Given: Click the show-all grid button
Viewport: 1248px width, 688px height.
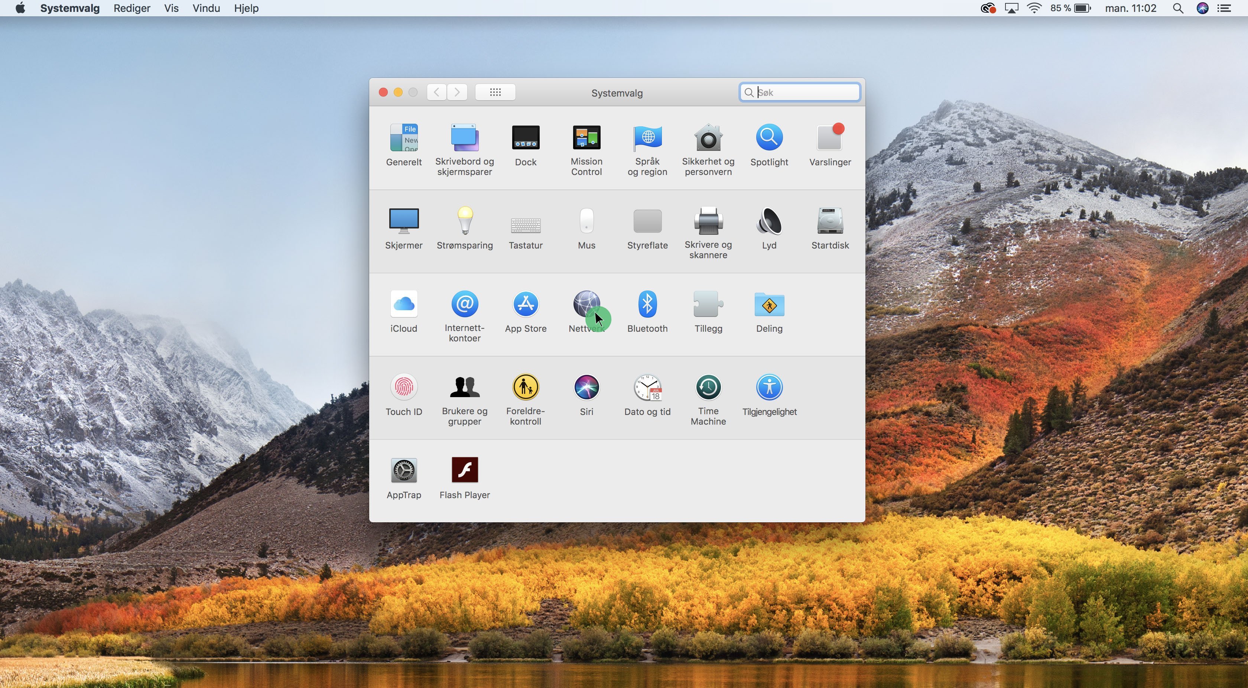Looking at the screenshot, I should pyautogui.click(x=495, y=92).
